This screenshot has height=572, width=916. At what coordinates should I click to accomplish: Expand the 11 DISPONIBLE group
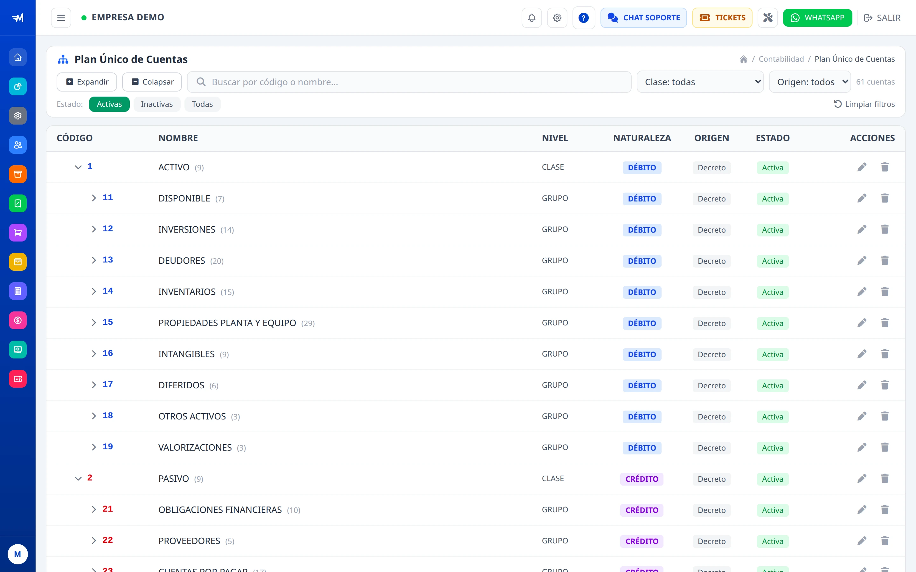[x=94, y=198]
